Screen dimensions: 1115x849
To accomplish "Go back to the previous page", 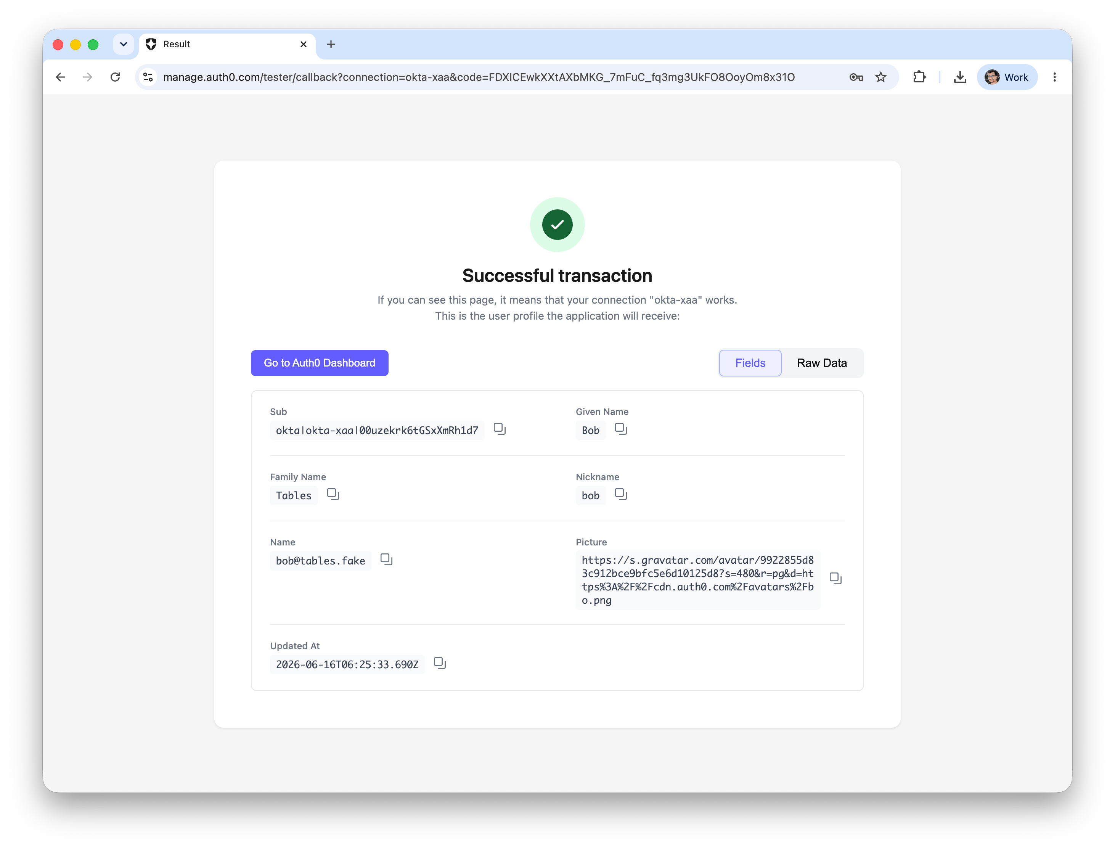I will tap(61, 77).
